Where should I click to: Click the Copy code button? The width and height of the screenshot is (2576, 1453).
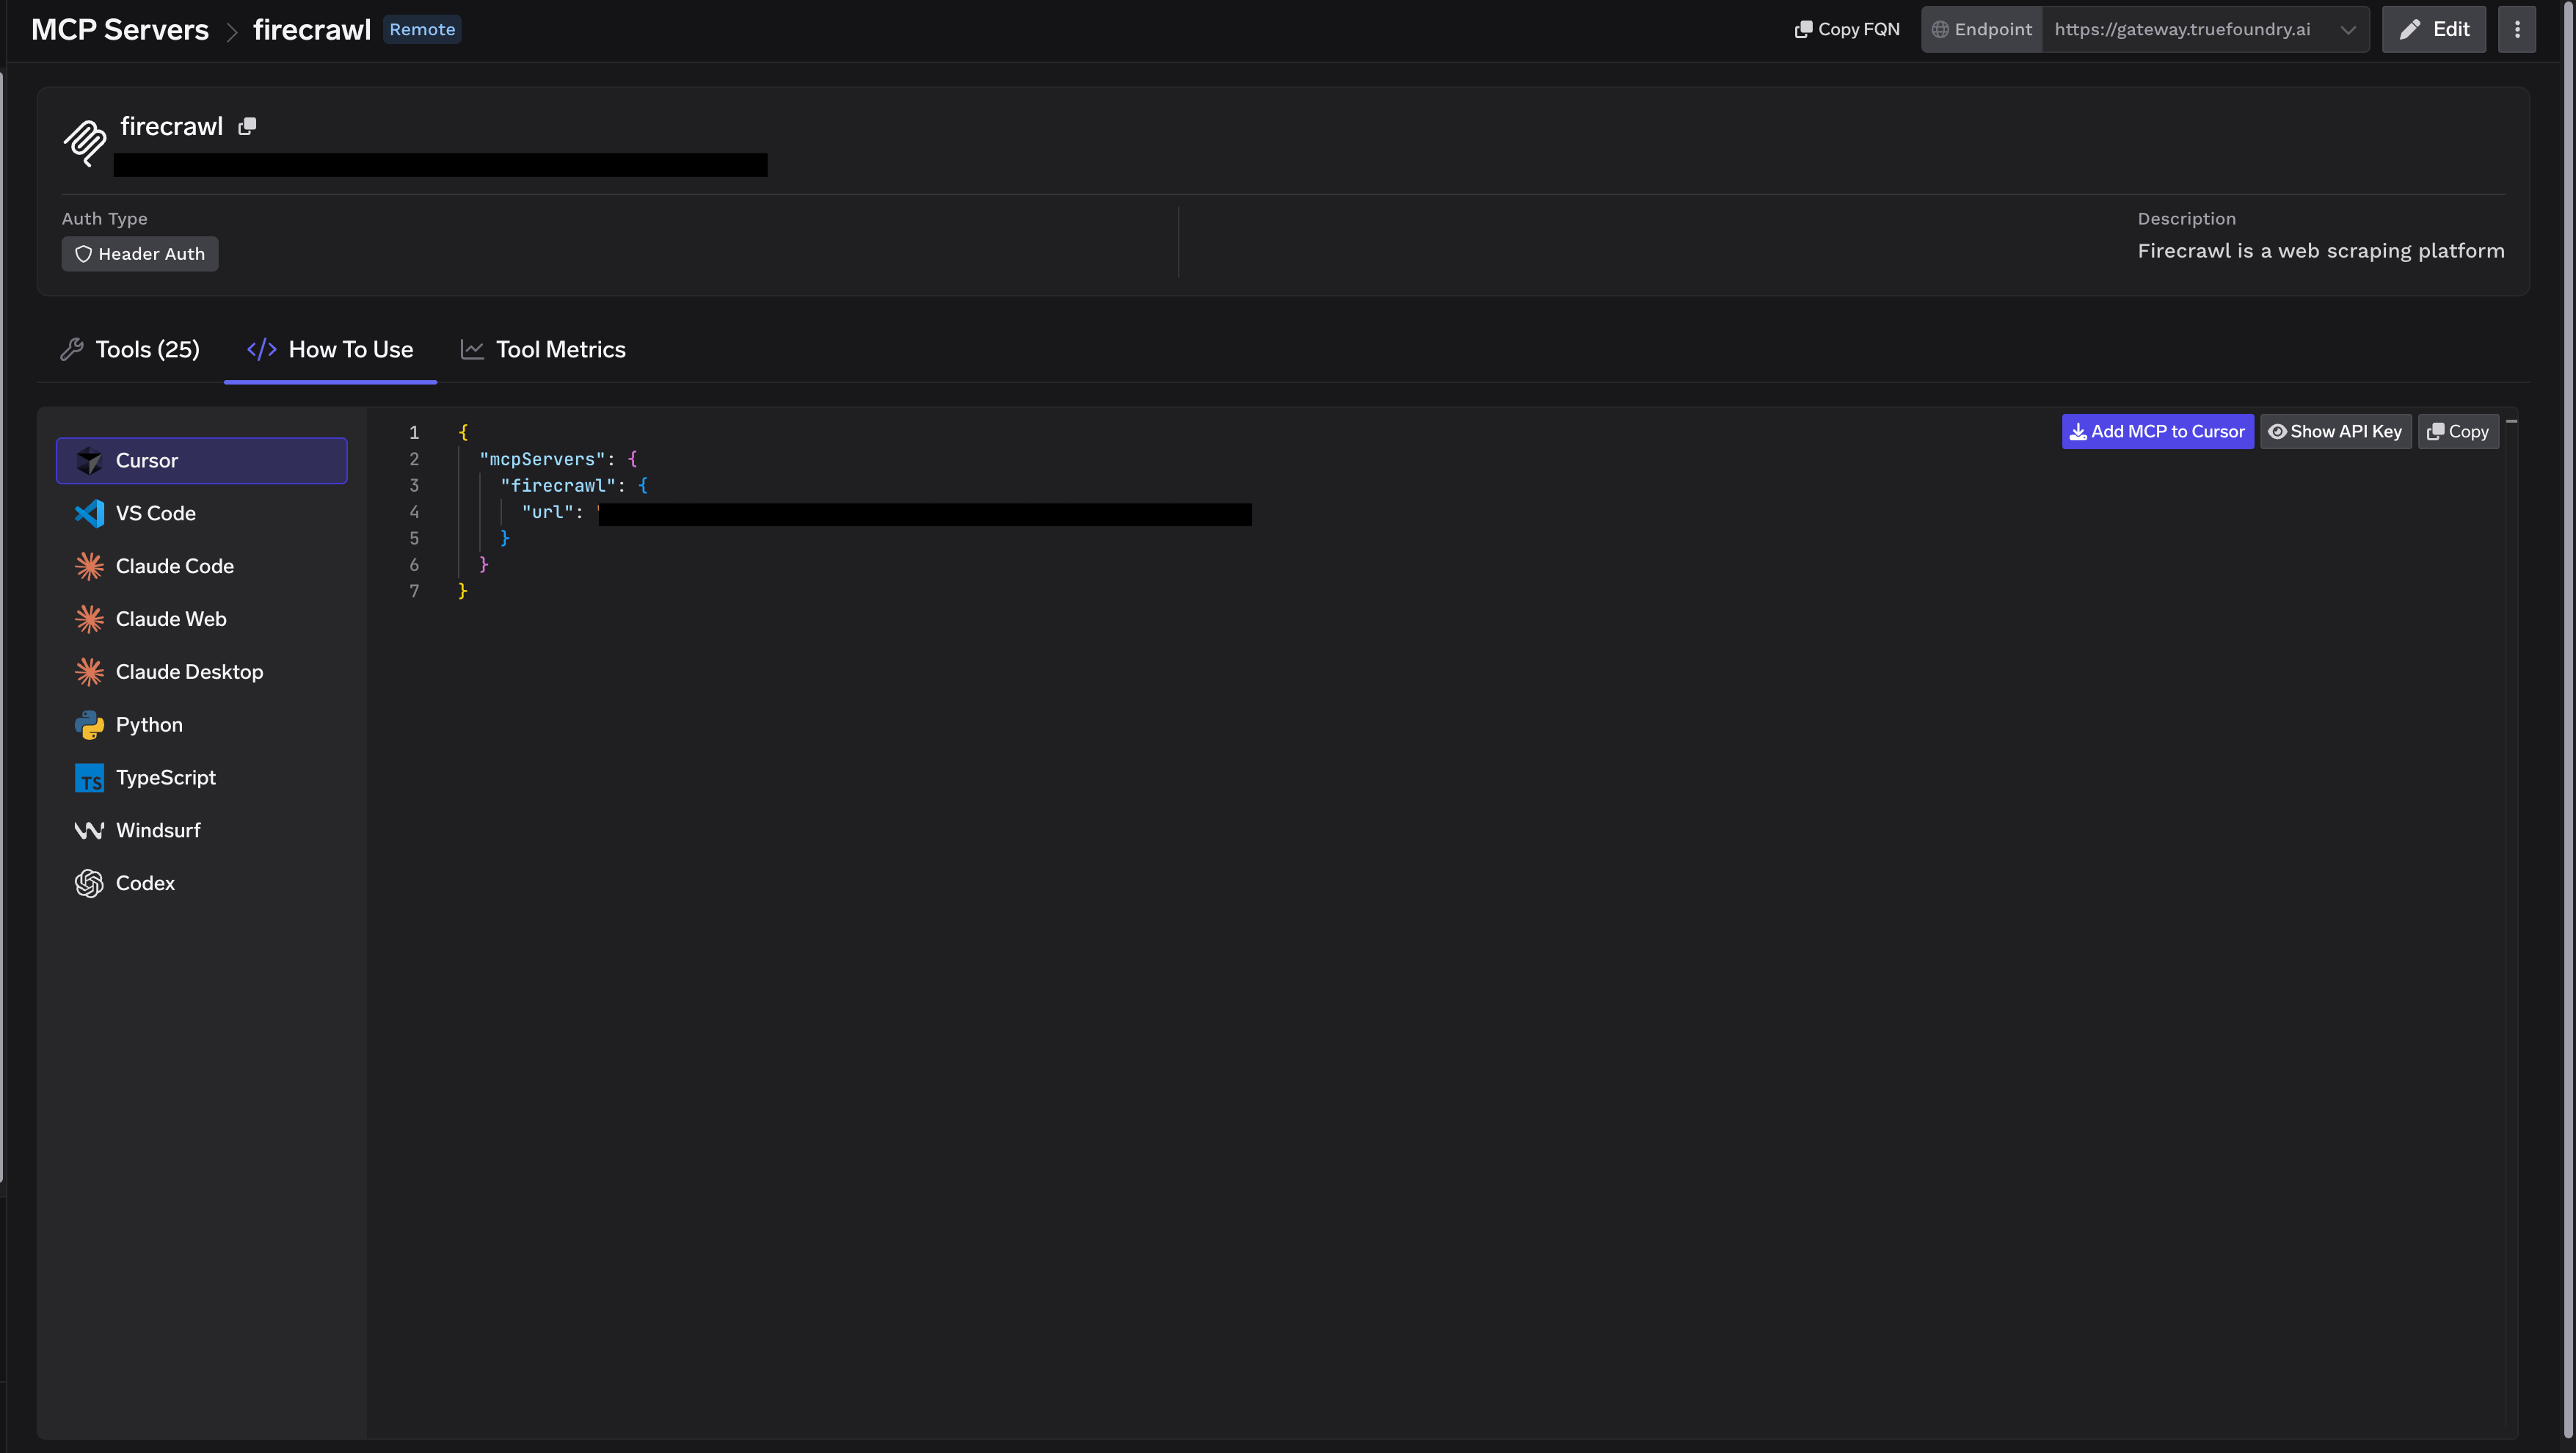coord(2458,431)
